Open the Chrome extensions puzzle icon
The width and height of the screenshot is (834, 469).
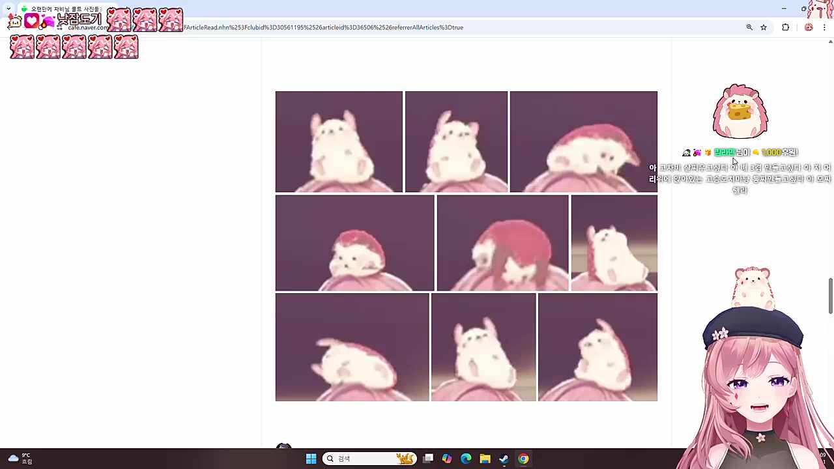pyautogui.click(x=785, y=27)
